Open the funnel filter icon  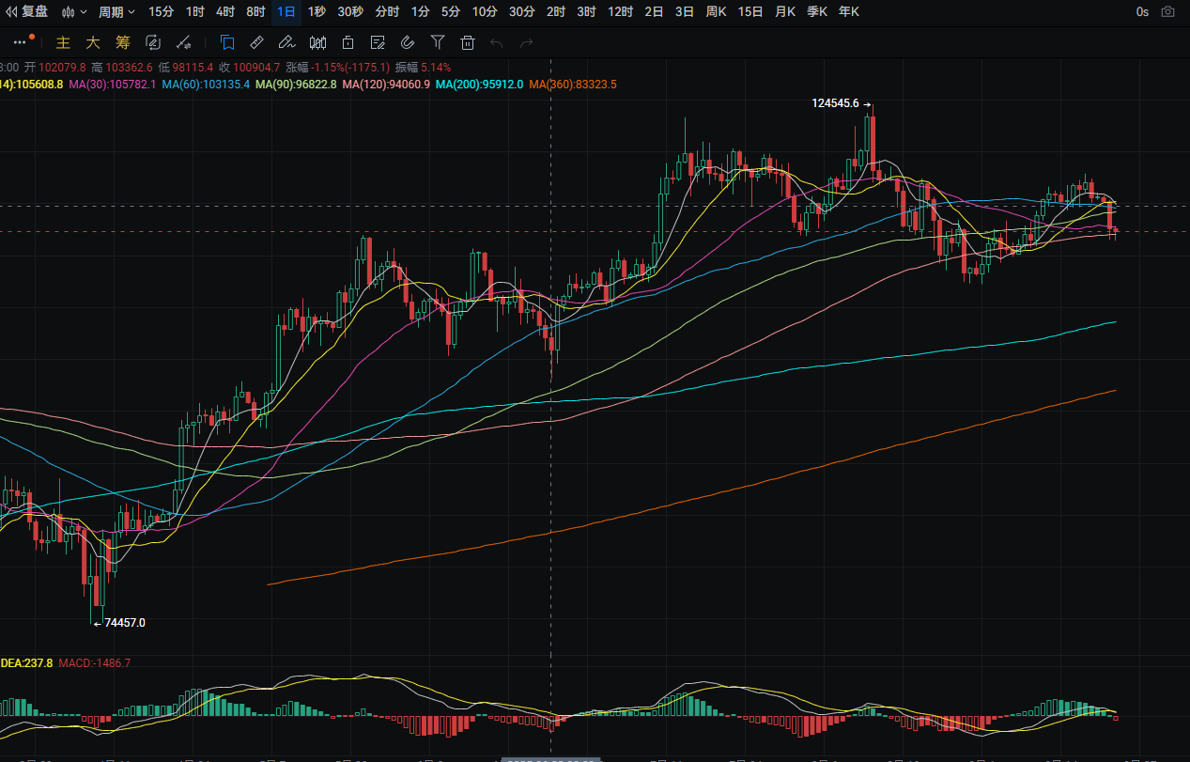[438, 42]
